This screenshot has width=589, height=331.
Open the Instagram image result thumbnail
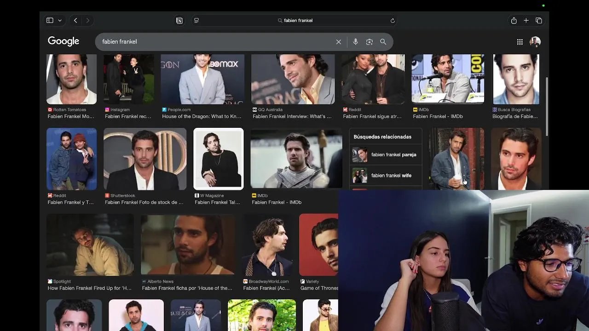(x=129, y=79)
